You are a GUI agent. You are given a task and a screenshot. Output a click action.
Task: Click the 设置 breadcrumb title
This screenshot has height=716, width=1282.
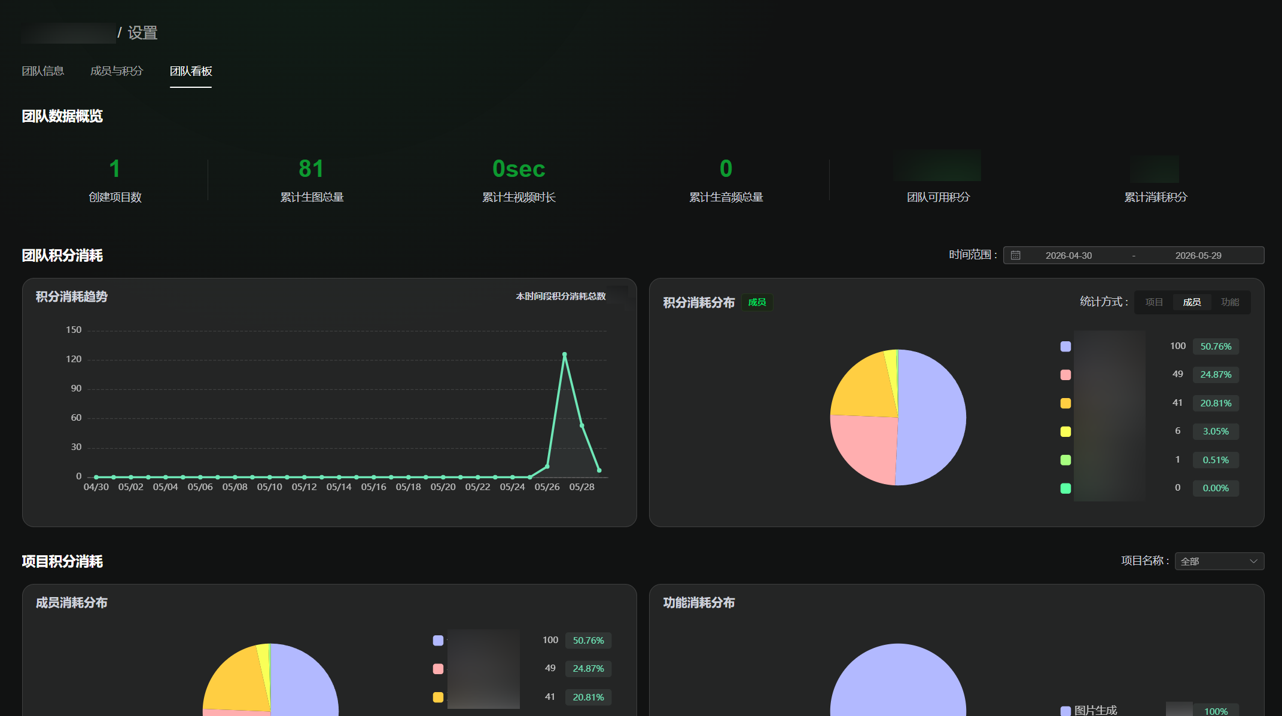point(142,33)
